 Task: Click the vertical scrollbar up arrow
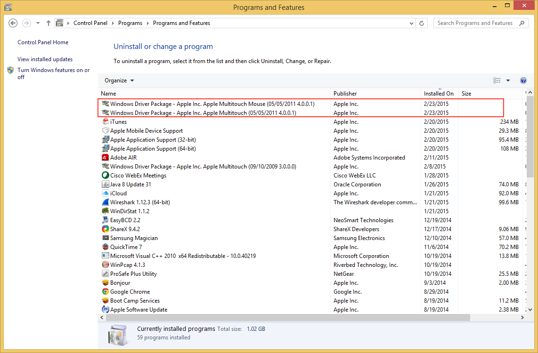point(530,92)
